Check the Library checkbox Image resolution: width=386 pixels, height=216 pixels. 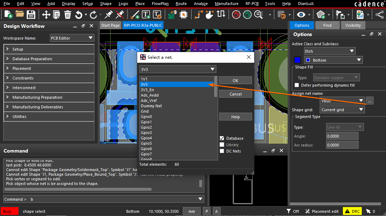point(222,145)
